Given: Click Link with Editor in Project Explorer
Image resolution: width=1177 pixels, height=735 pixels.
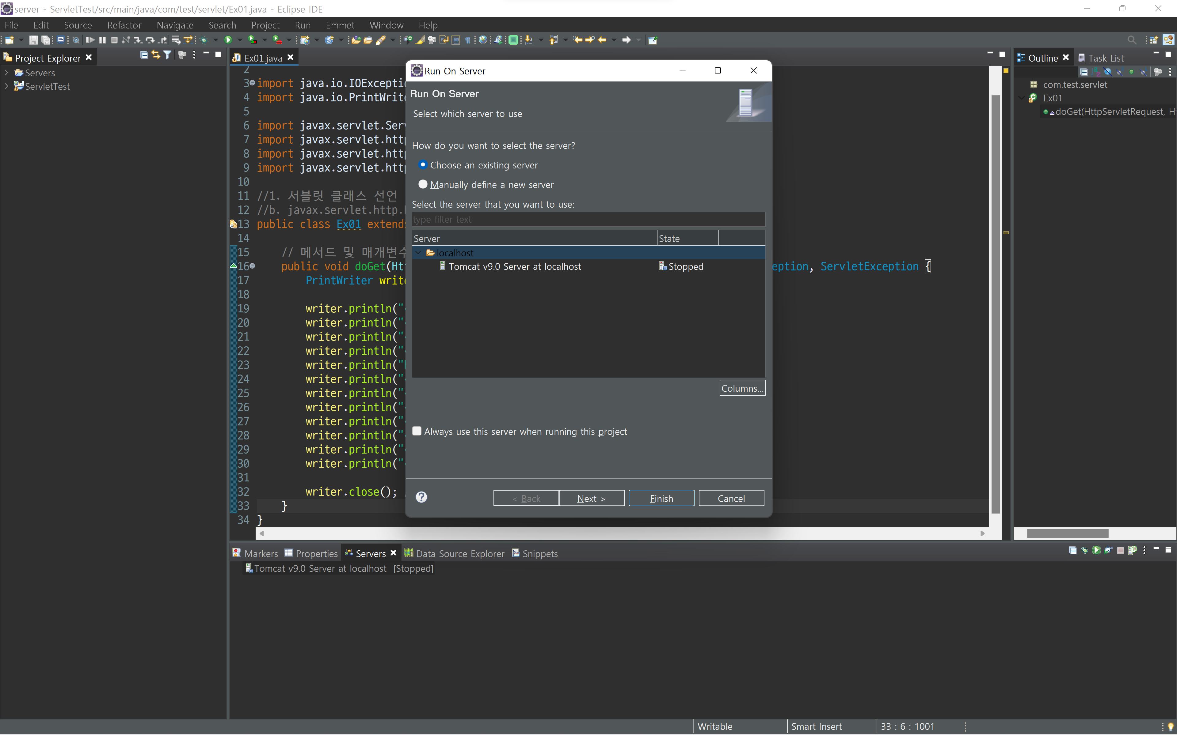Looking at the screenshot, I should coord(155,55).
